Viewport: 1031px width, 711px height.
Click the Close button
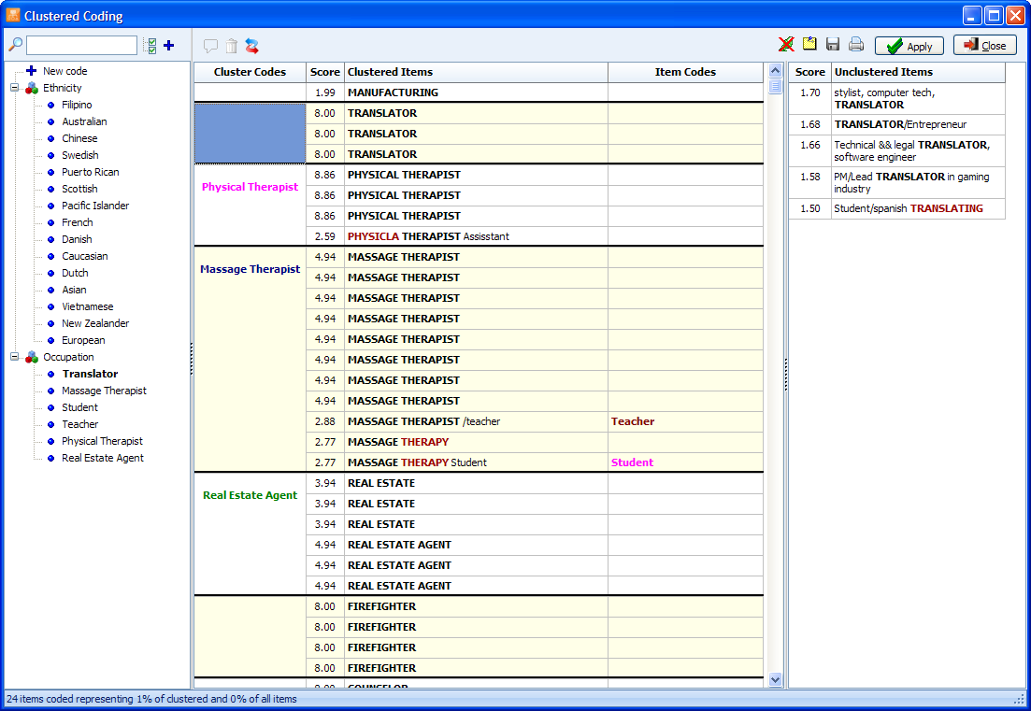[984, 46]
